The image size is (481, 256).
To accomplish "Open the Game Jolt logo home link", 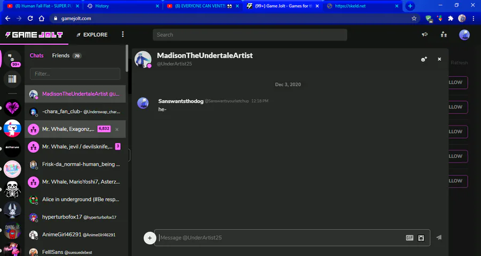I will point(34,35).
